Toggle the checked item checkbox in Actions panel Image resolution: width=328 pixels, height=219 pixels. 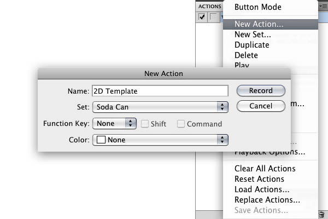(202, 16)
